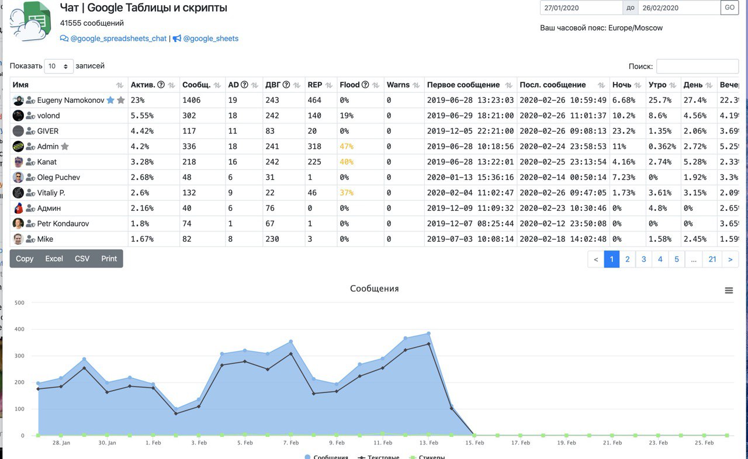Click the user-group icon beside GIVER
The height and width of the screenshot is (459, 748).
pyautogui.click(x=30, y=131)
